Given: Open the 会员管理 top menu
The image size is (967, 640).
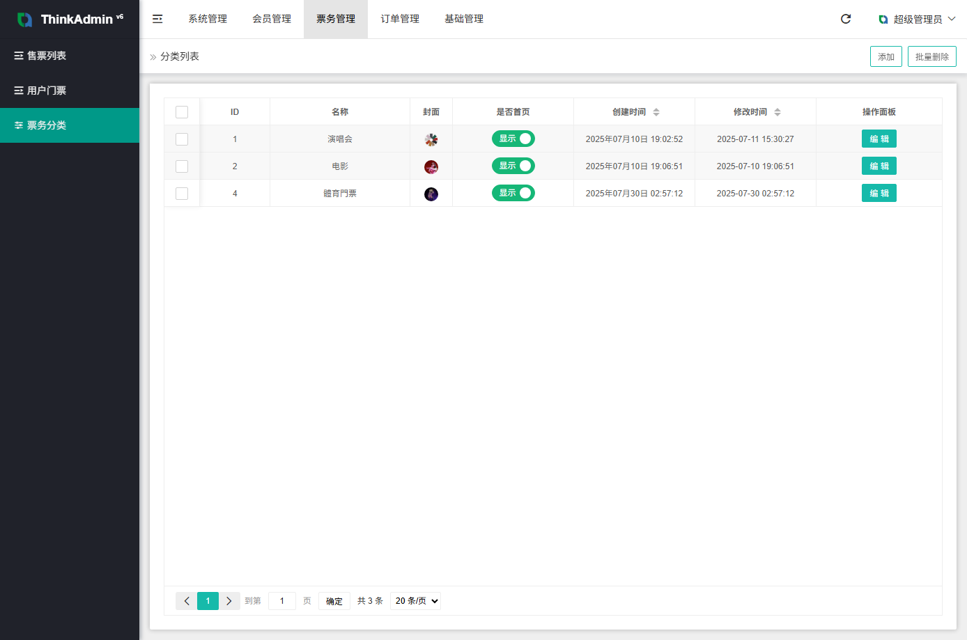Looking at the screenshot, I should (272, 19).
